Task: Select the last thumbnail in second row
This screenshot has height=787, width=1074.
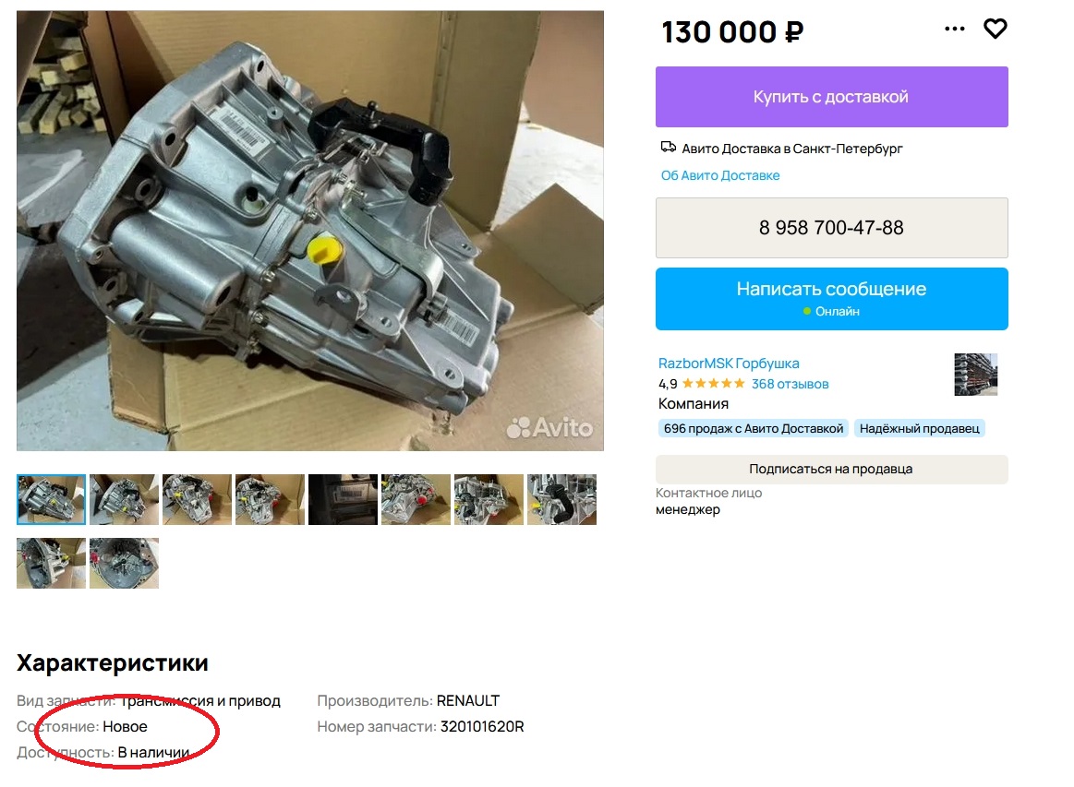Action: click(124, 563)
